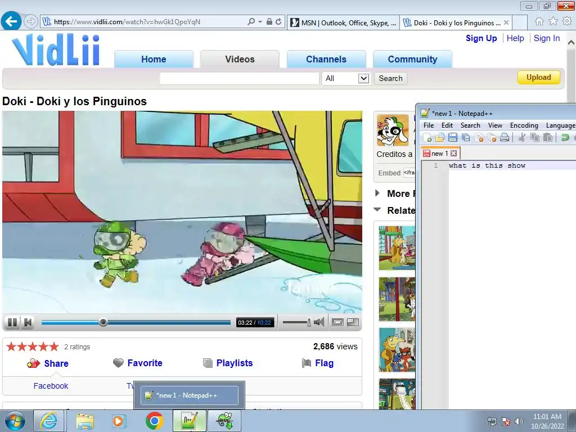
Task: Restart video with skip-to-start button
Action: (28, 322)
